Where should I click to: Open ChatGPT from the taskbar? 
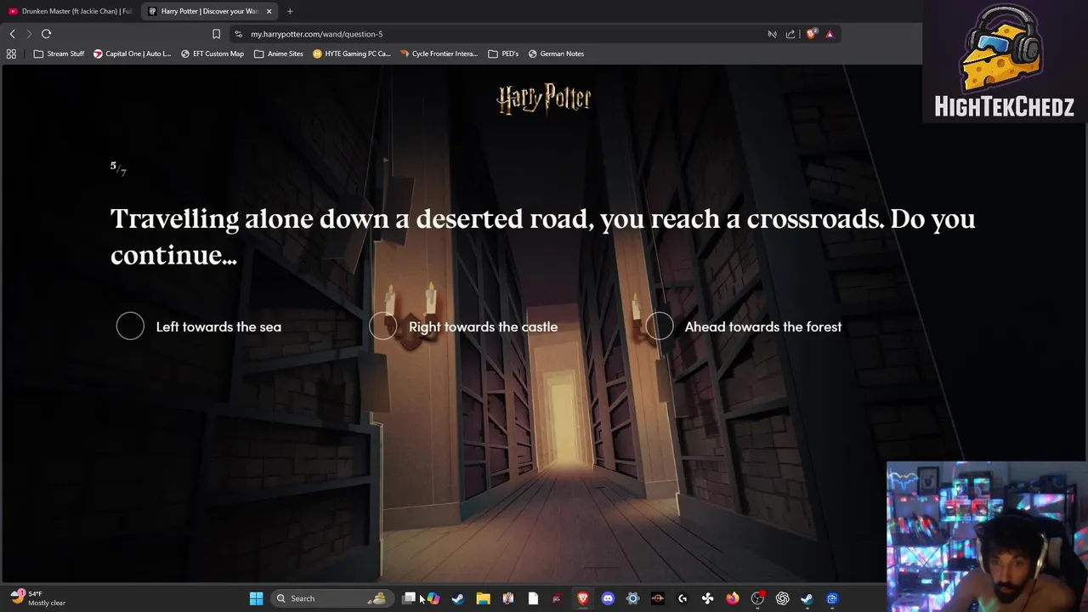point(782,598)
